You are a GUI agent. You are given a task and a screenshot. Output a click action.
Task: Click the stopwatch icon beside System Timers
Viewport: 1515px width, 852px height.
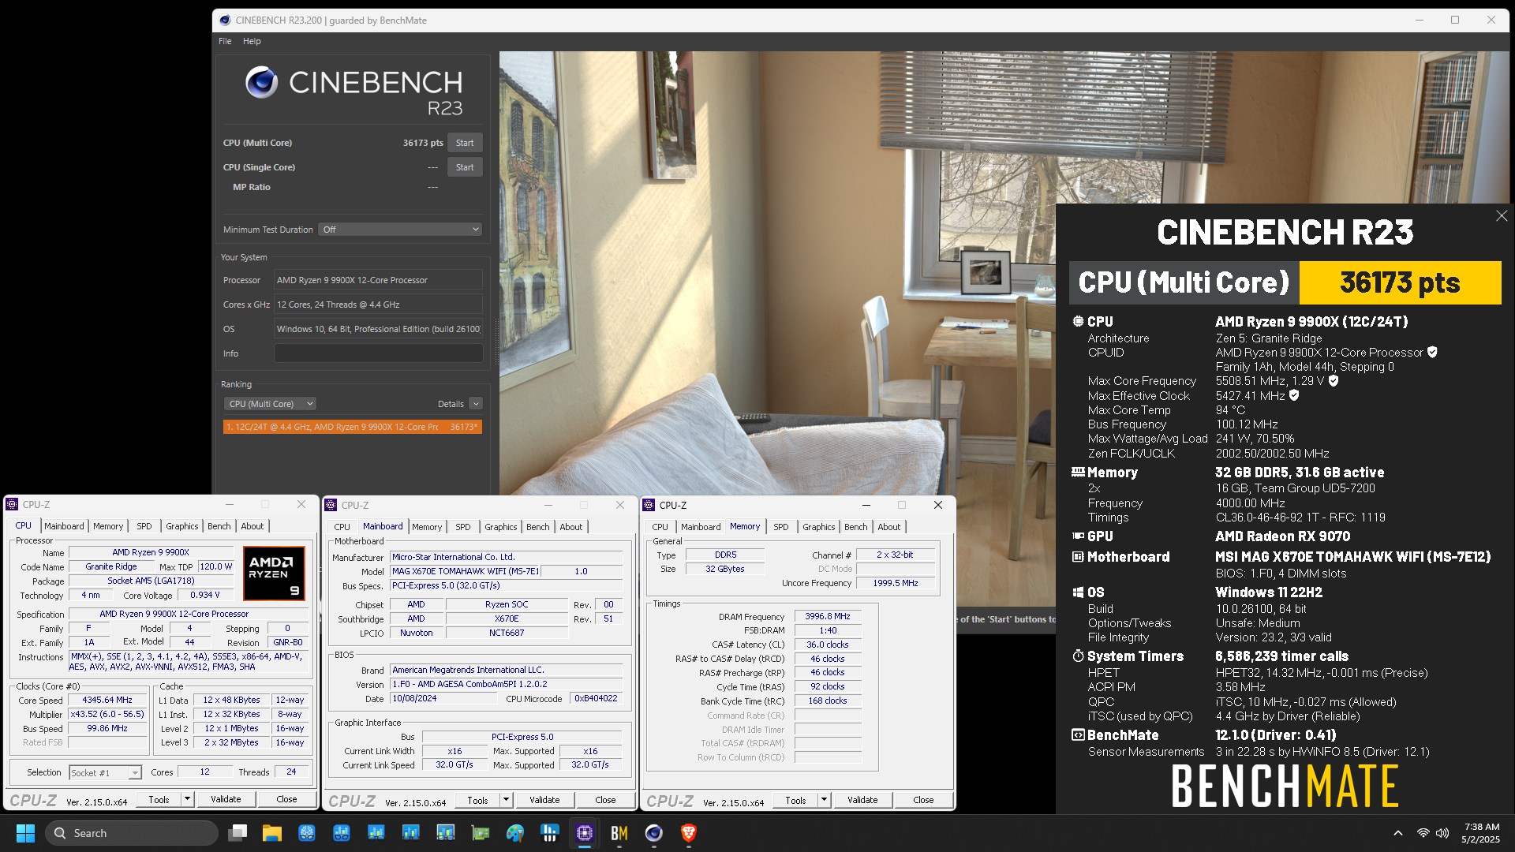pos(1078,656)
